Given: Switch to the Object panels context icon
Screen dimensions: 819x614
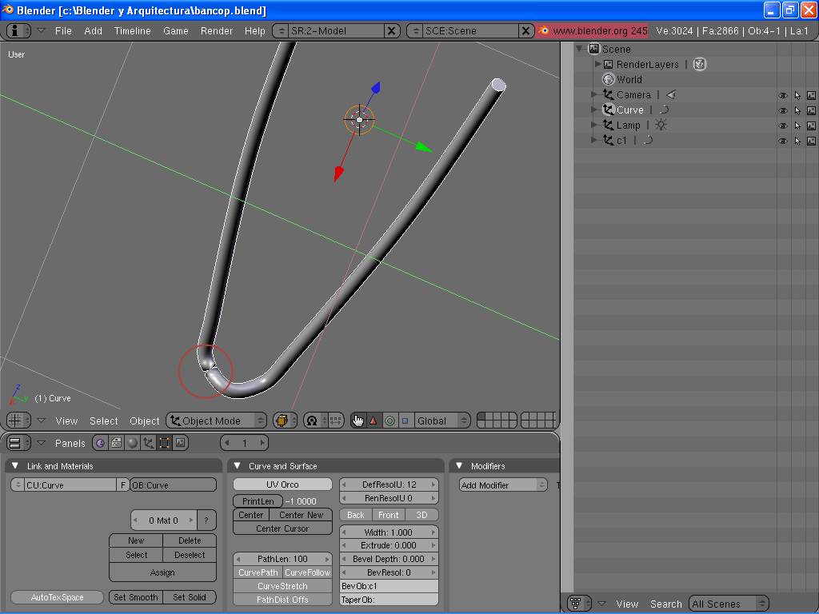Looking at the screenshot, I should [149, 443].
